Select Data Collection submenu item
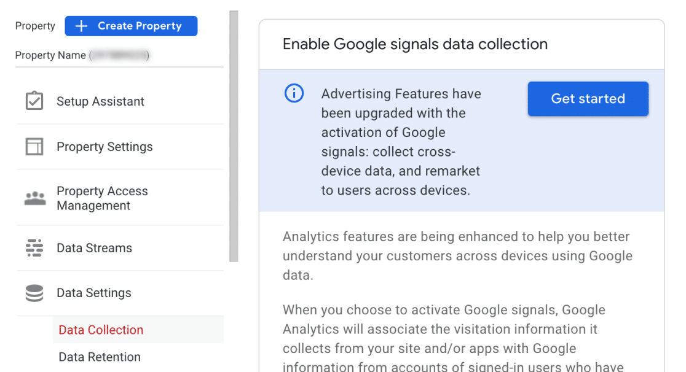The image size is (686, 372). pos(101,330)
